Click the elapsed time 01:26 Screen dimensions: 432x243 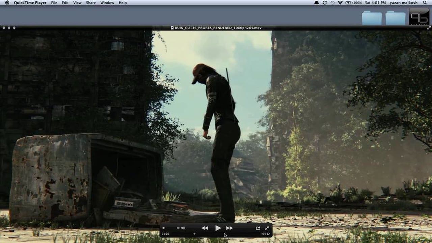click(x=165, y=234)
